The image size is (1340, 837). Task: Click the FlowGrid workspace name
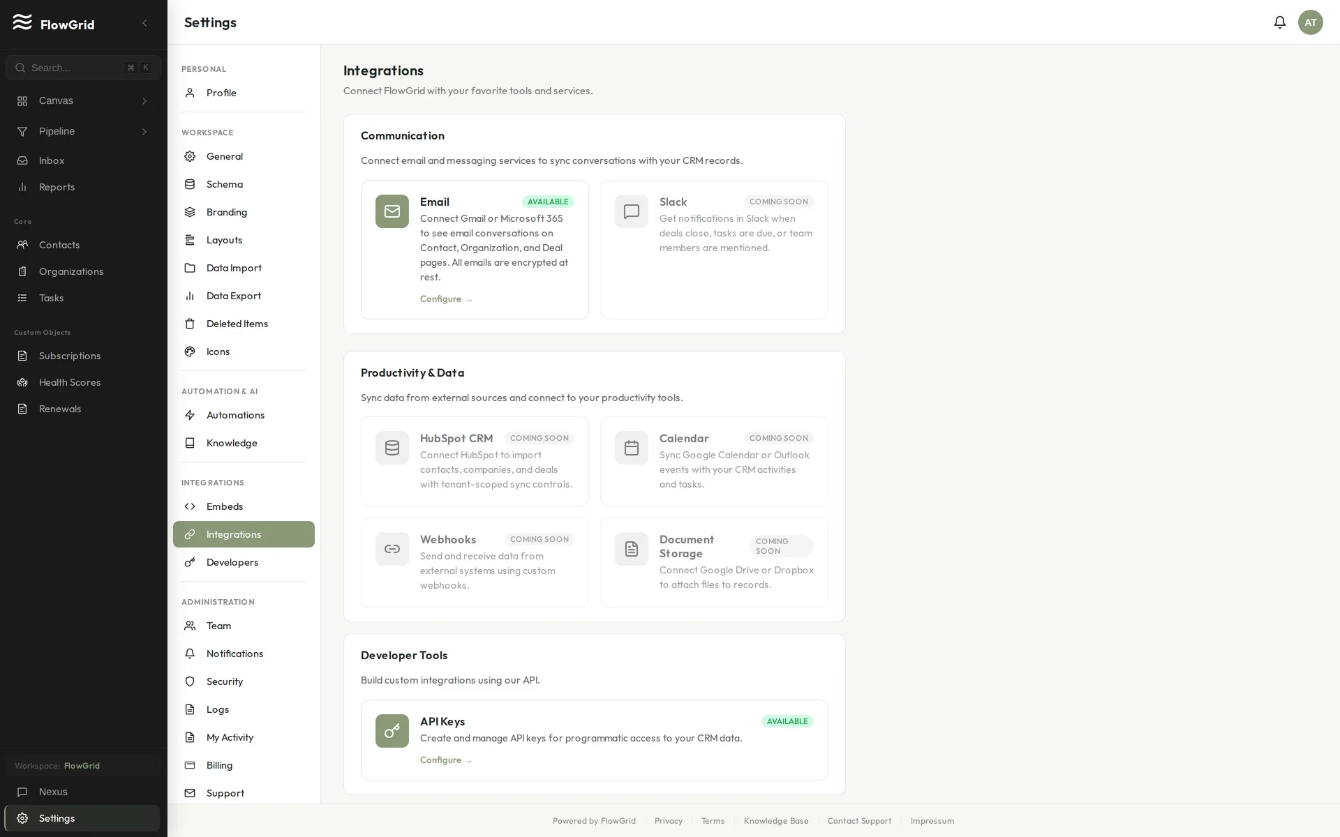(82, 766)
